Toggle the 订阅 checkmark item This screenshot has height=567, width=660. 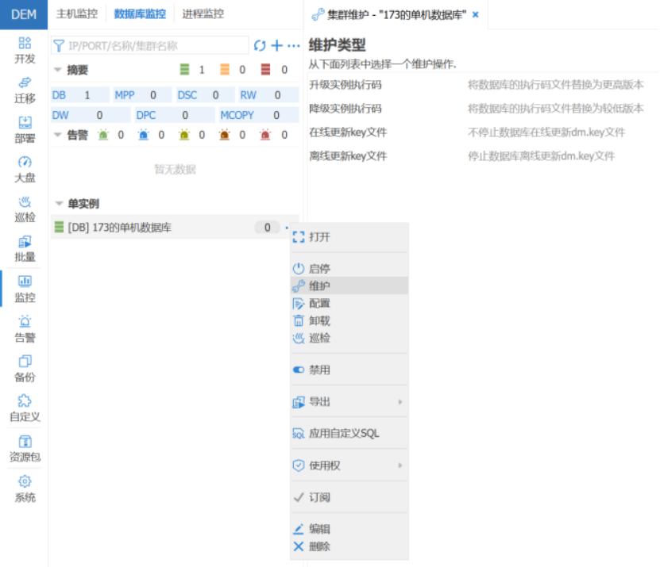pos(349,497)
